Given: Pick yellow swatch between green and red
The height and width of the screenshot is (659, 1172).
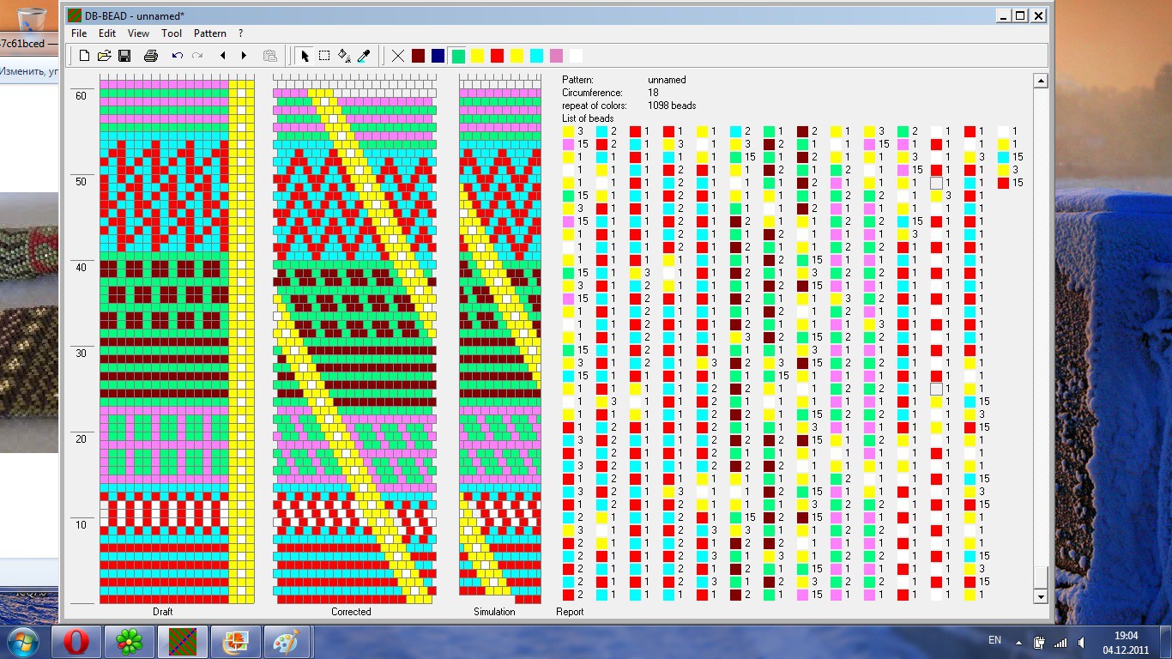Looking at the screenshot, I should pos(477,56).
